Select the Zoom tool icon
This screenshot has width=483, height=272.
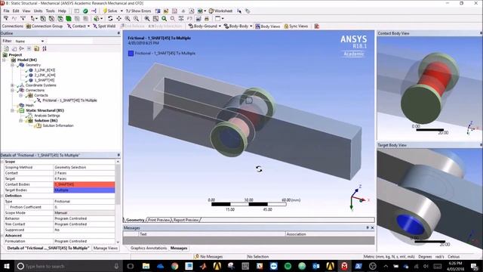click(x=128, y=18)
